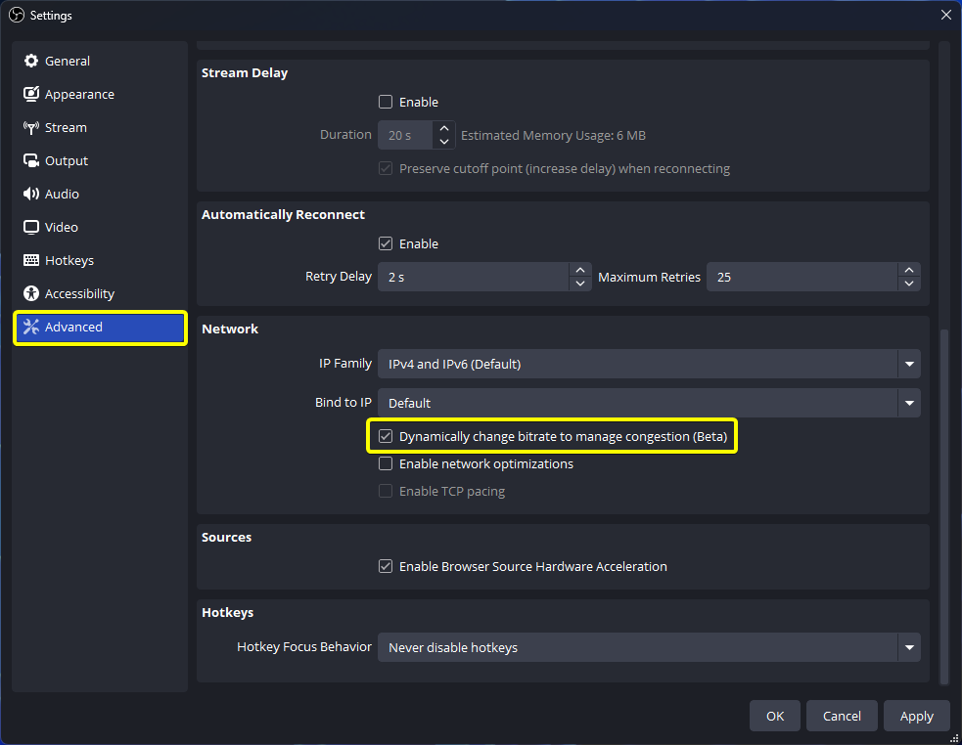The image size is (962, 745).
Task: Disable Automatically Reconnect Enable checkbox
Action: pos(386,243)
